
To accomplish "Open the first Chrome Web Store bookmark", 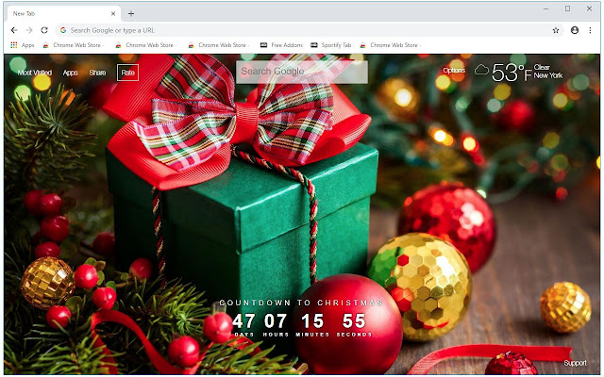I will pos(74,45).
